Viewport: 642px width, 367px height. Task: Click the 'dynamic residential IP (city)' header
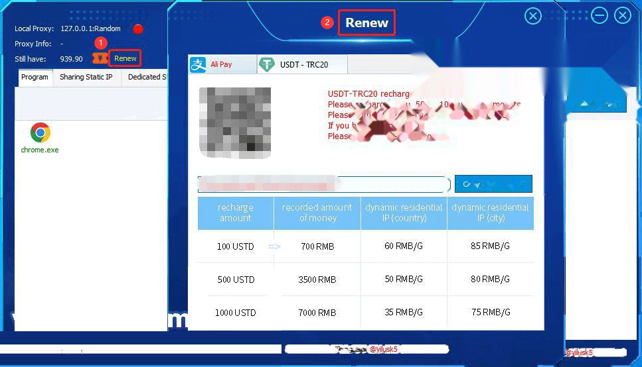point(490,213)
